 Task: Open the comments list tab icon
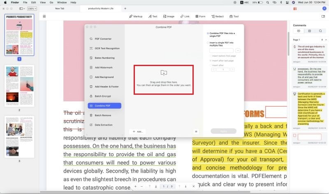(x=299, y=31)
